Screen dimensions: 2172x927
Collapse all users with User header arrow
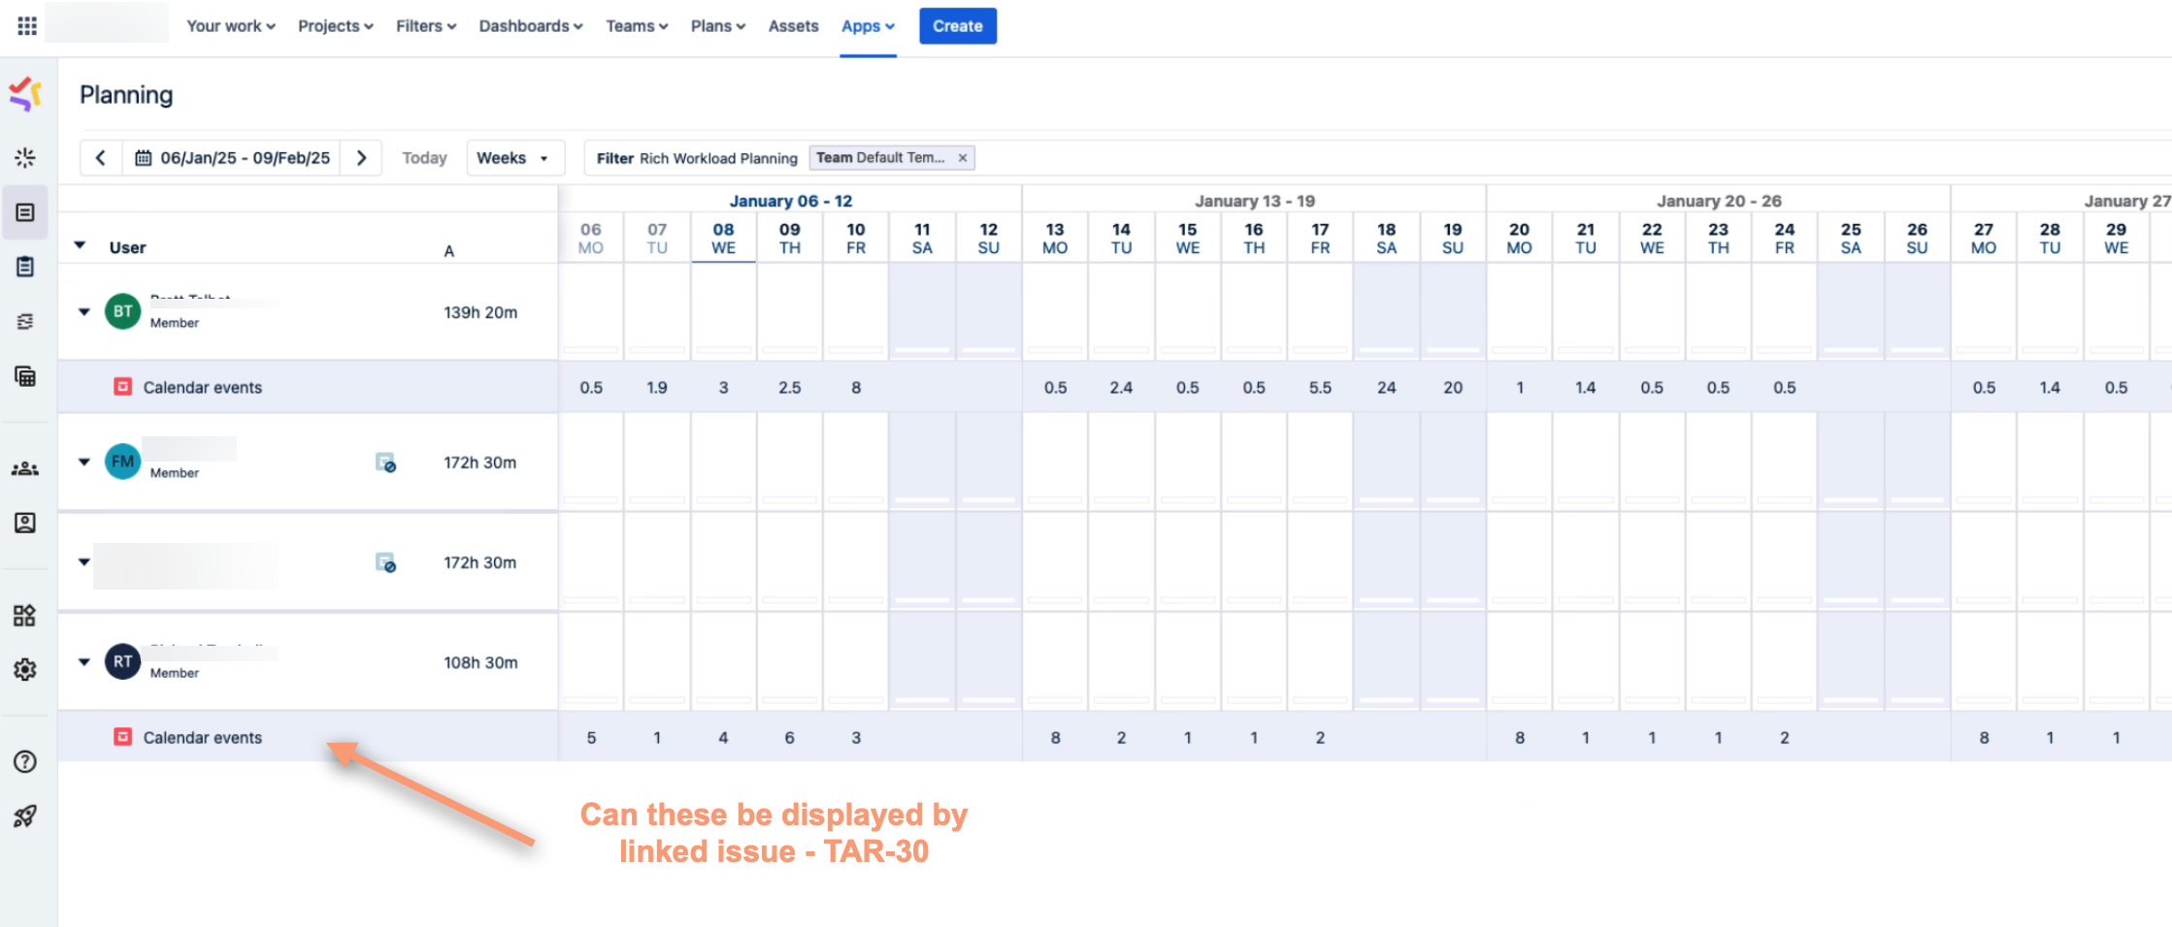[x=81, y=246]
